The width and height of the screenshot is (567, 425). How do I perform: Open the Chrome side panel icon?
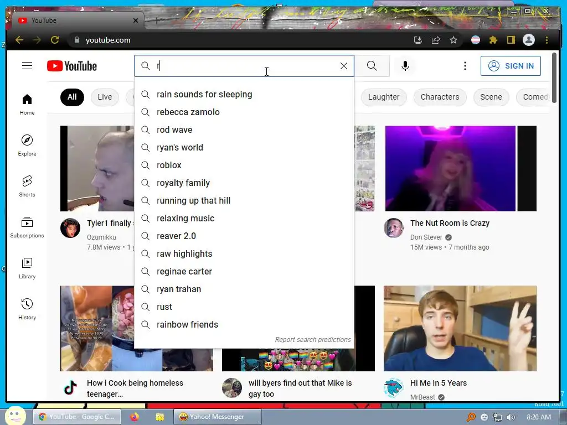coord(511,40)
